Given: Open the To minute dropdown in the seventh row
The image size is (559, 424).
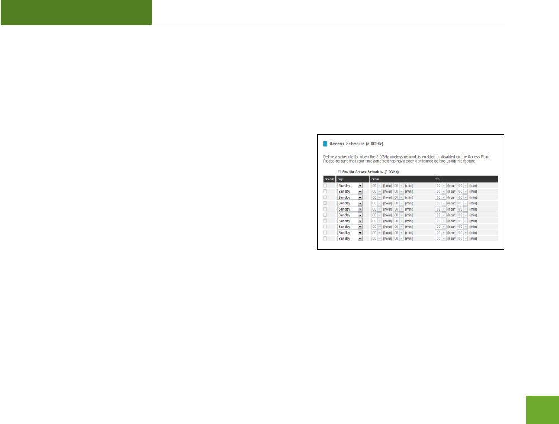Looking at the screenshot, I should [462, 221].
